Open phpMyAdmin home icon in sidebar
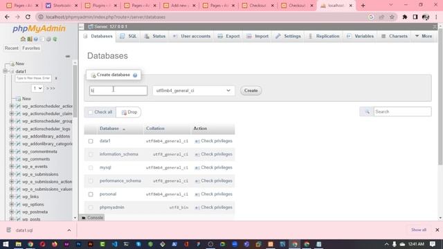 (x=23, y=39)
